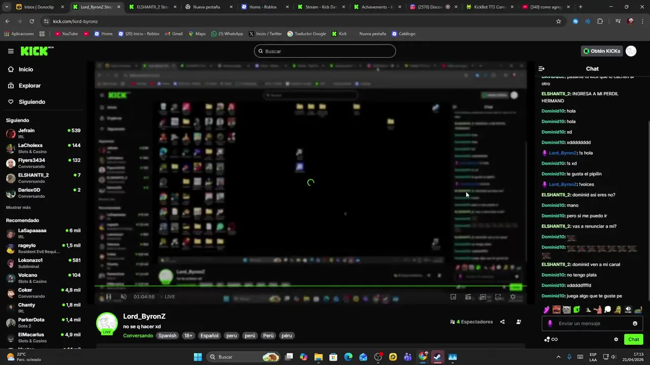Click the 4 Espectadores viewer count
The height and width of the screenshot is (365, 650).
pyautogui.click(x=471, y=322)
